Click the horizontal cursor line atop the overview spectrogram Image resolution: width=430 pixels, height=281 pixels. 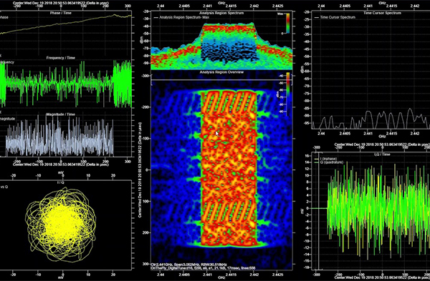point(221,80)
